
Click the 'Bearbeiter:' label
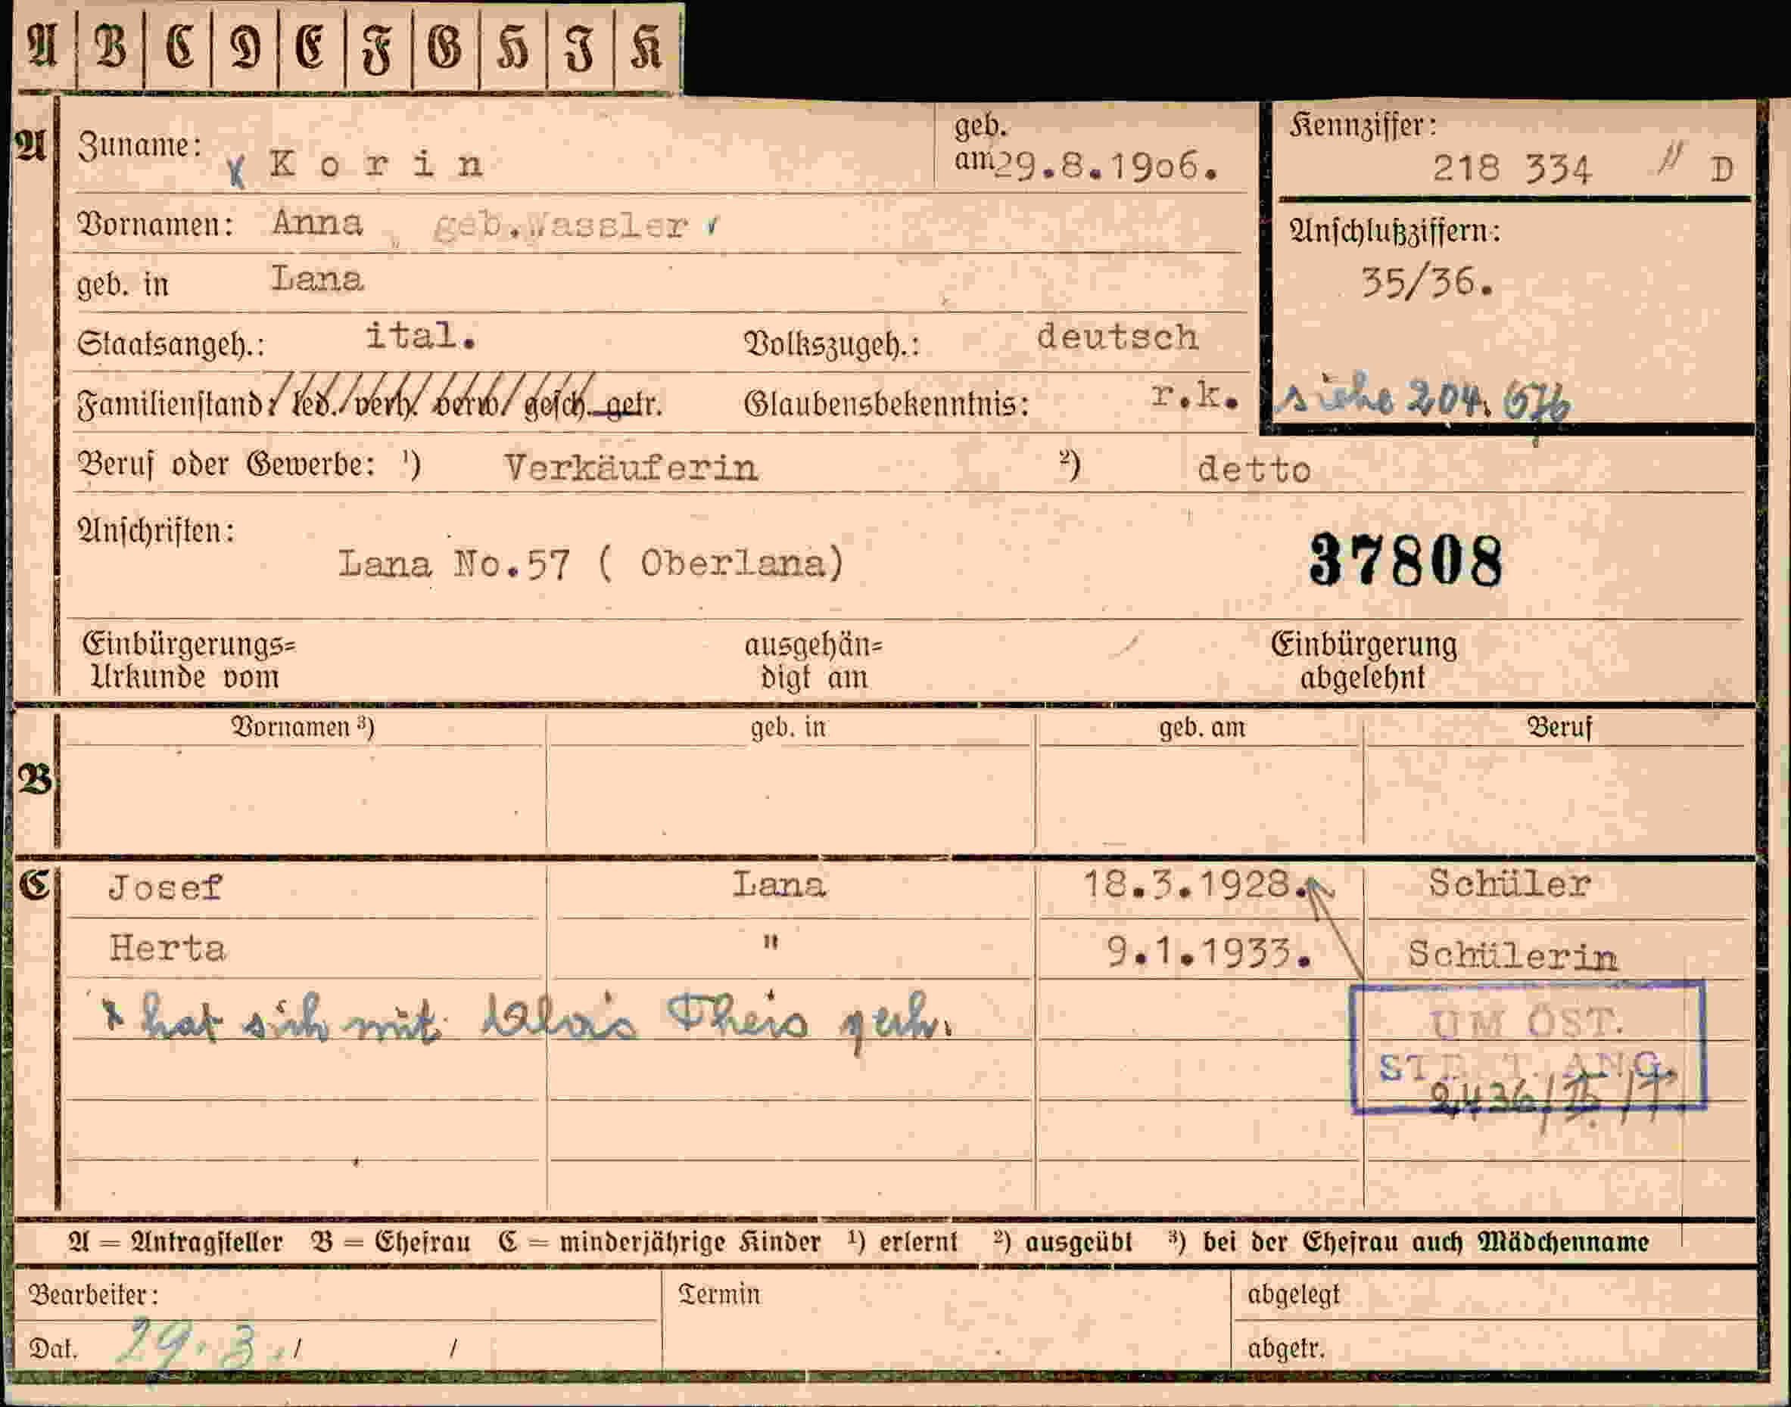[x=93, y=1295]
